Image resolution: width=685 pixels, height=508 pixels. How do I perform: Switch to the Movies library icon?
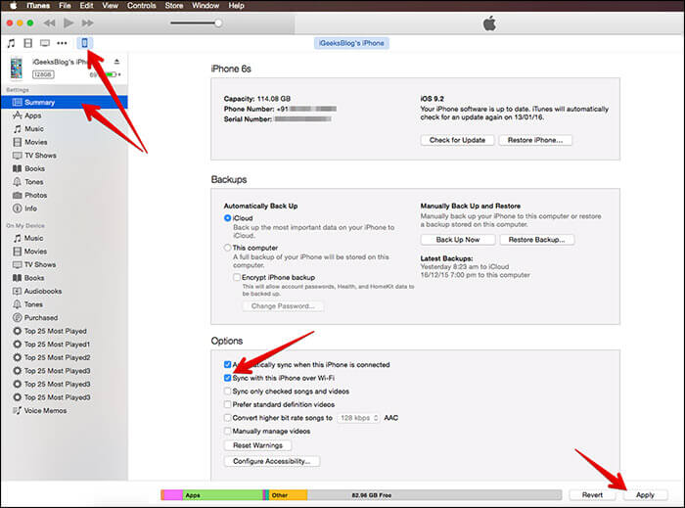(x=28, y=43)
